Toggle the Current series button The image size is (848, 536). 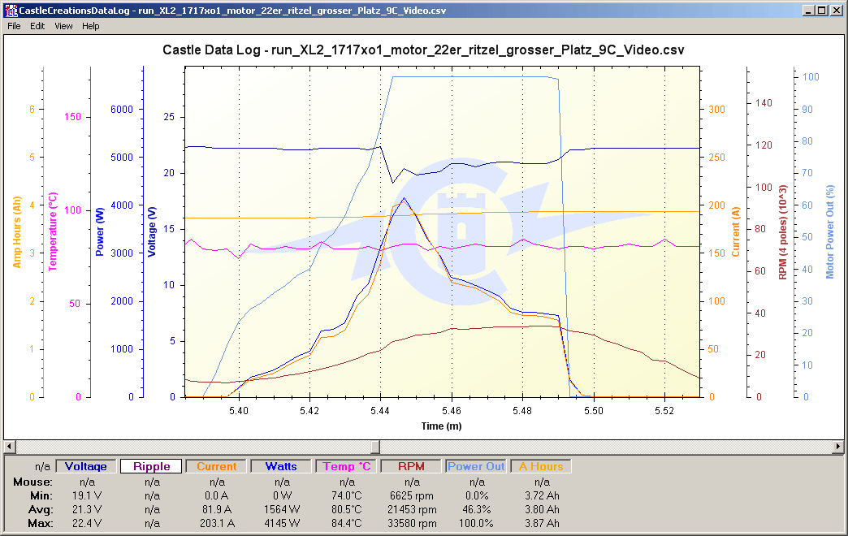pos(216,466)
